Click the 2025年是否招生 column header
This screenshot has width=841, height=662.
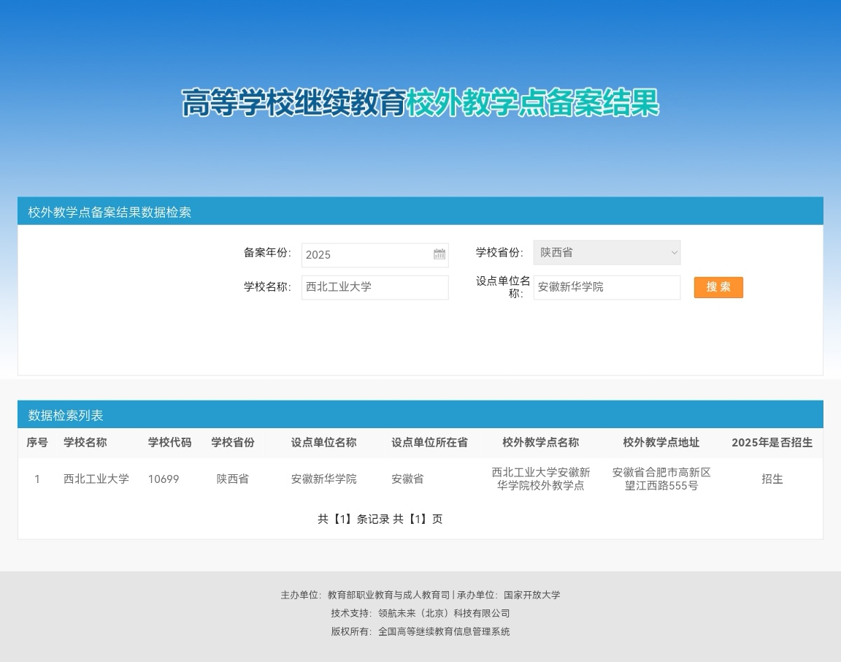pyautogui.click(x=772, y=443)
